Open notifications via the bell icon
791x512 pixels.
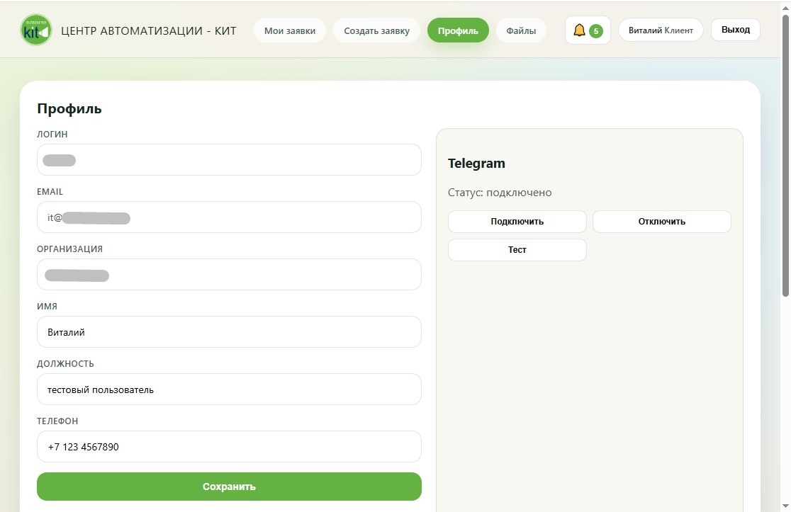tap(580, 30)
